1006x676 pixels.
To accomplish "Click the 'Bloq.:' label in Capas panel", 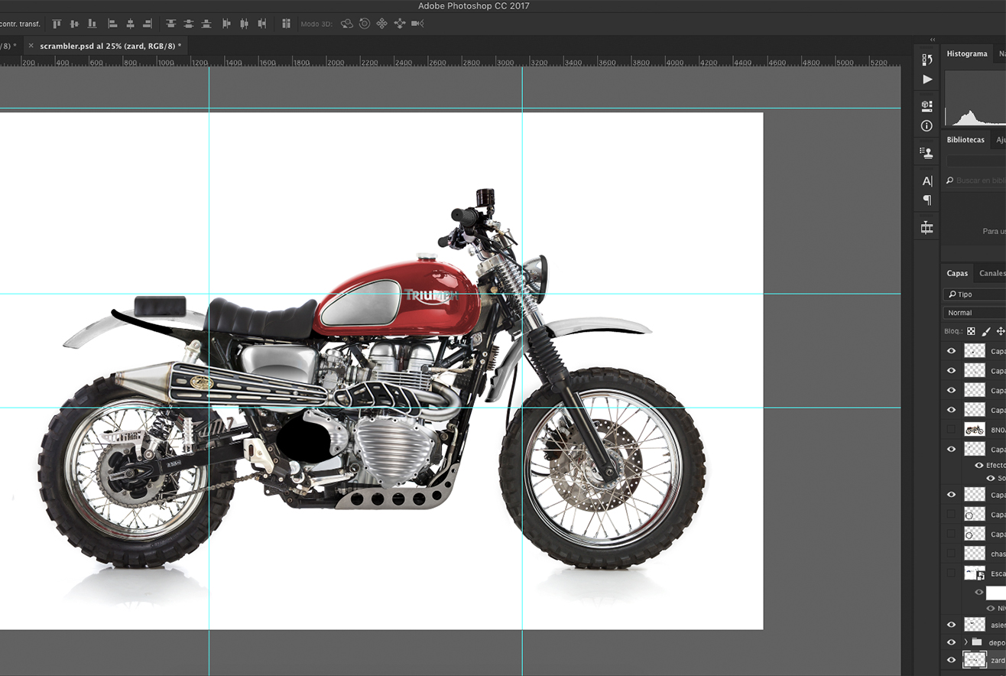I will [x=953, y=332].
